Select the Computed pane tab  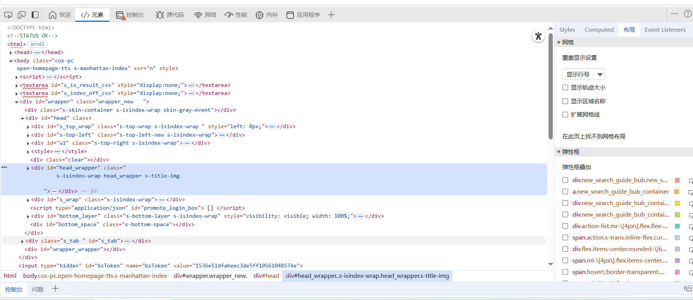point(599,30)
